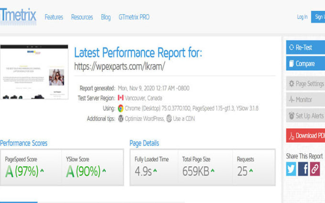Viewport: 325px width, 203px height.
Task: Click the PageSpeed score up arrow
Action: [x=42, y=171]
